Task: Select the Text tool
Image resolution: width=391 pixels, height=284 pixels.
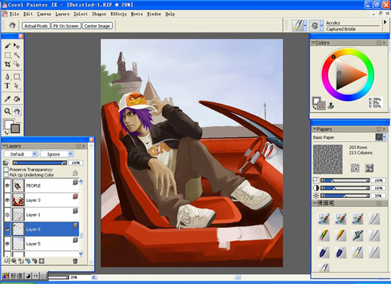Action: click(x=7, y=86)
